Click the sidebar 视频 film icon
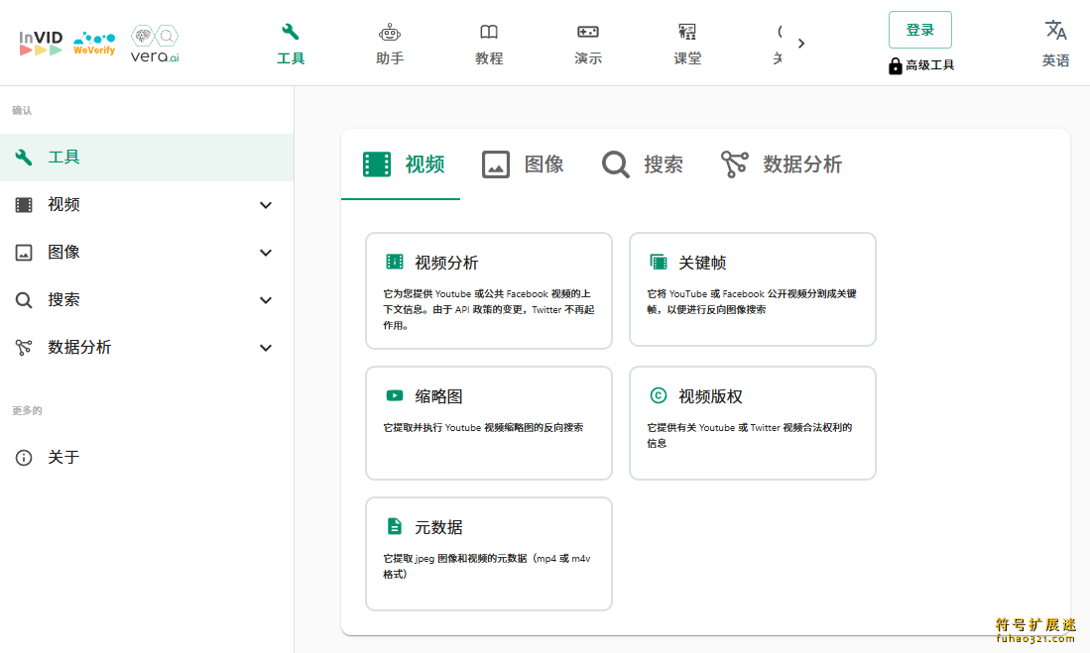 tap(24, 205)
